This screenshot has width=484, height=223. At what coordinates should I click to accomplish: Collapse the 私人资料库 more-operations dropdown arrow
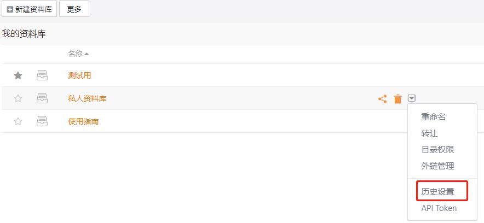point(412,98)
